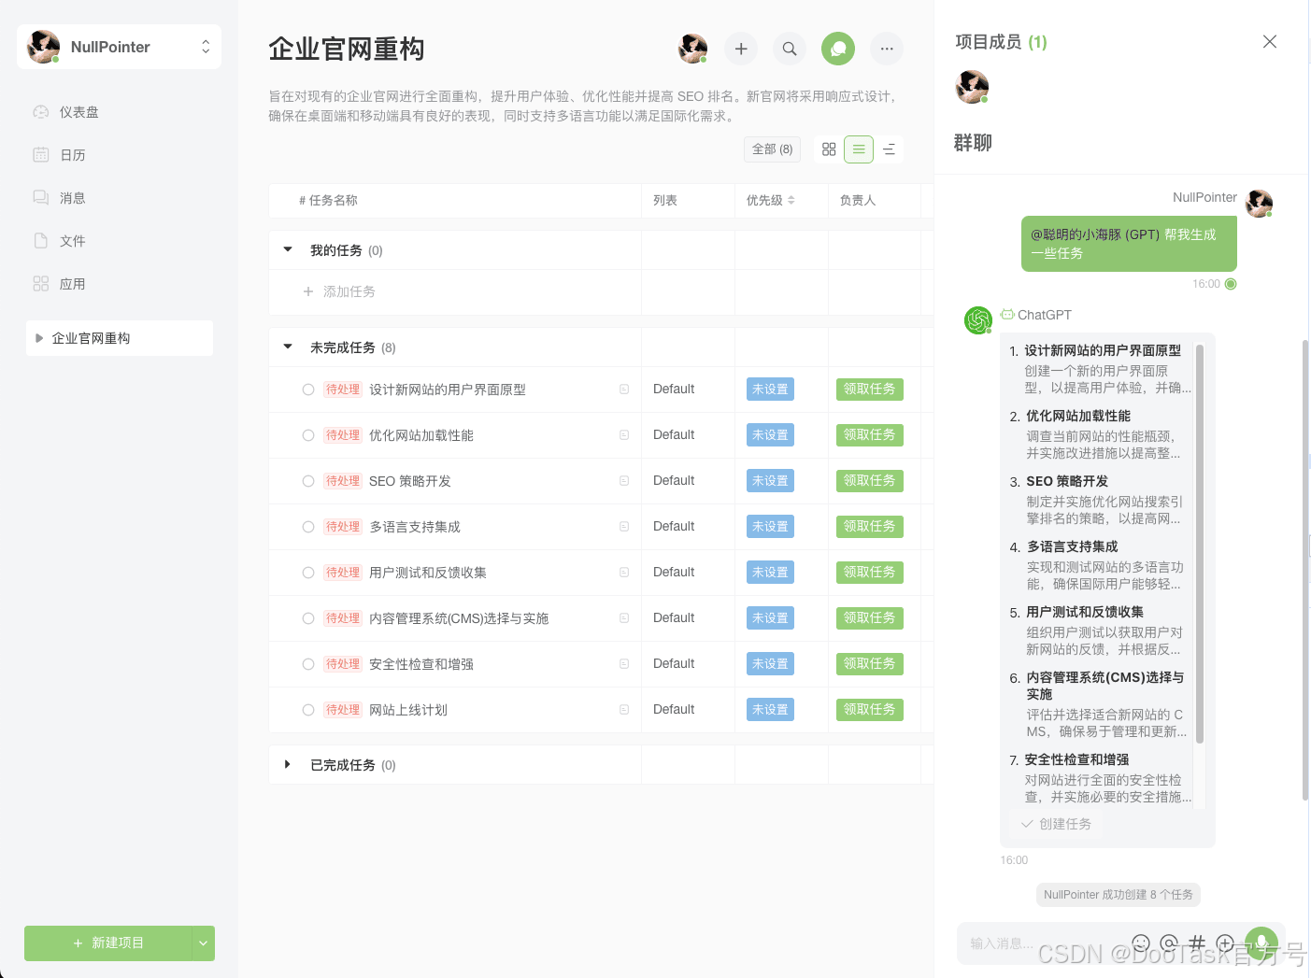Viewport: 1311px width, 978px height.
Task: Switch to kanban board view icon
Action: pyautogui.click(x=829, y=149)
